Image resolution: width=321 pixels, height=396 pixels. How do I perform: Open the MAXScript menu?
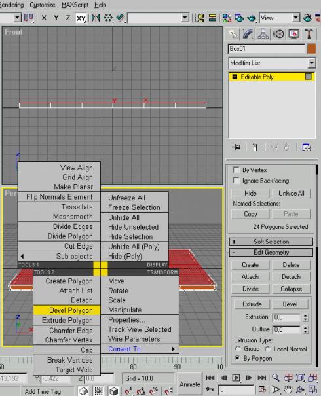75,5
